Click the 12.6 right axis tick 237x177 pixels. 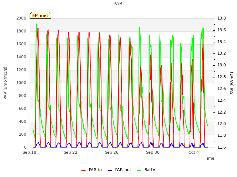pyautogui.click(x=221, y=88)
